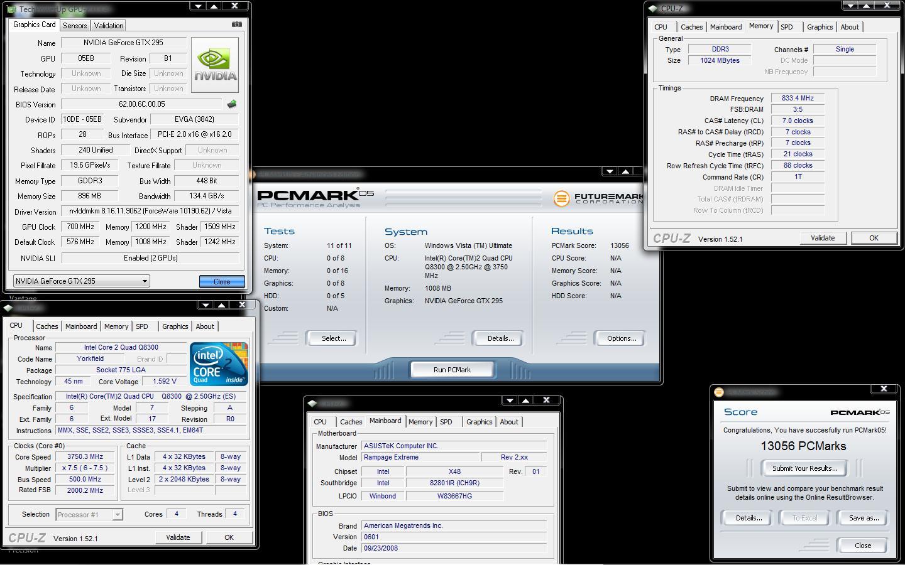Click the Core Voltage value 1.592 V
Screen dimensions: 905x565
(x=165, y=381)
